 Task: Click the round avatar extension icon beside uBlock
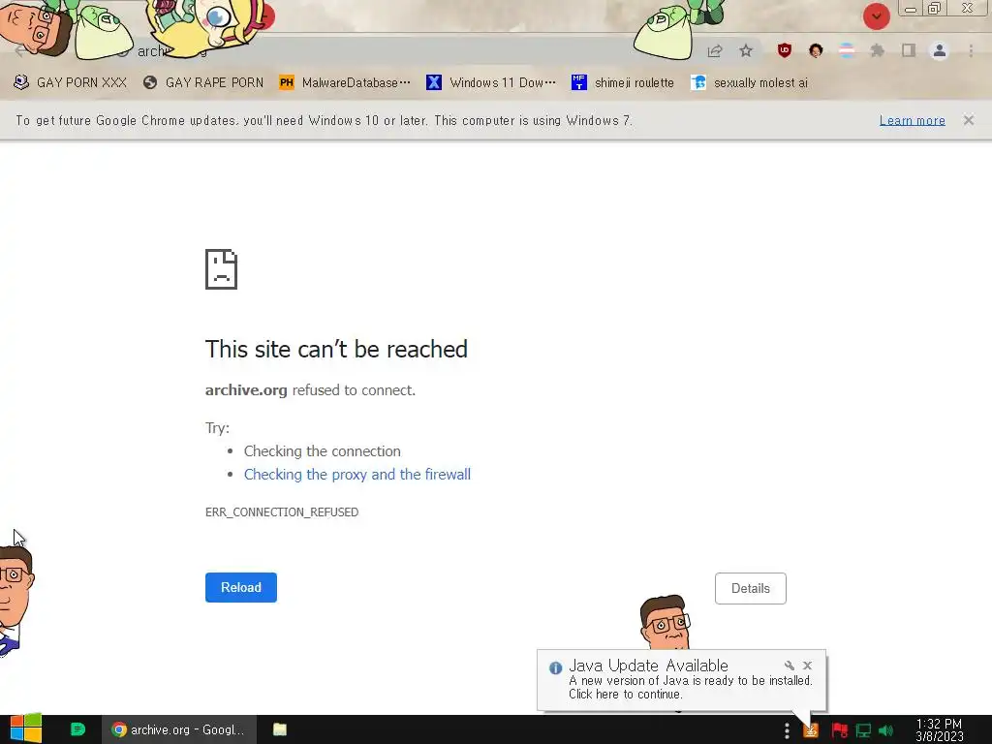(816, 50)
